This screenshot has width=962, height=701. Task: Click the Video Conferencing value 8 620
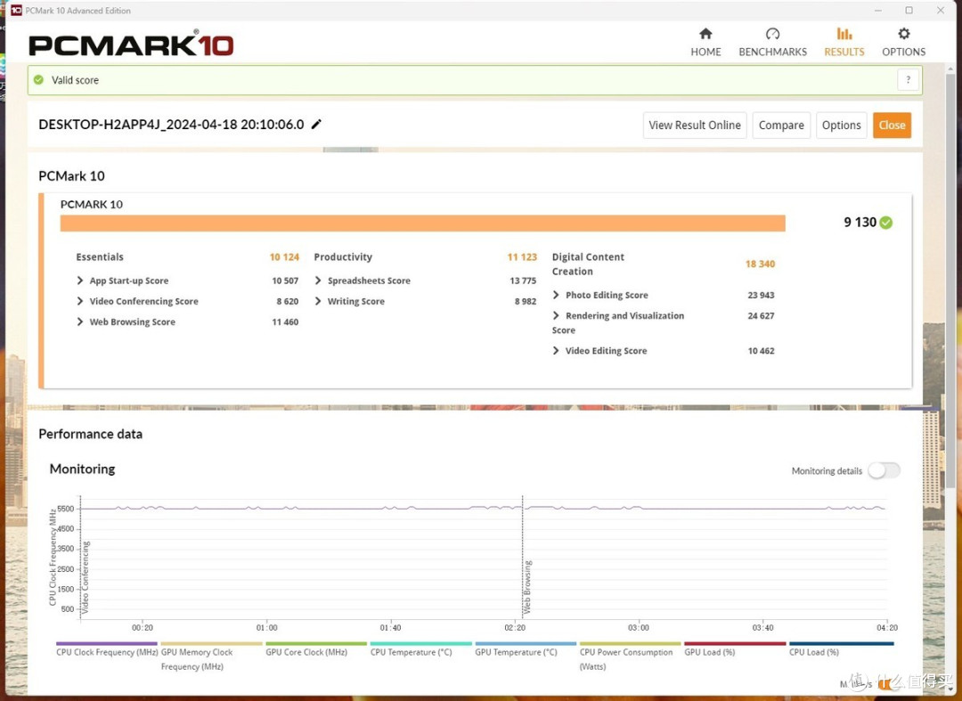coord(287,301)
